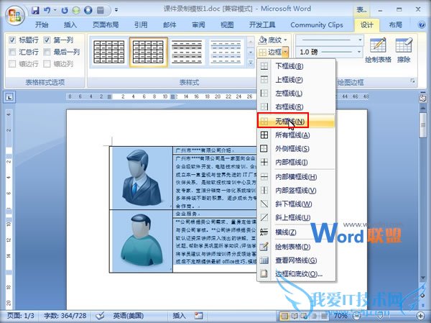Click the Borders (边框) button

tap(270, 52)
